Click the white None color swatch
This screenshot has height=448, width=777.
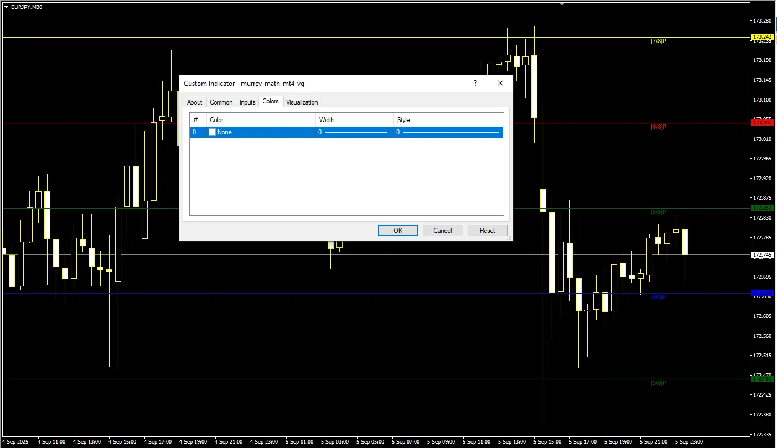coord(212,132)
